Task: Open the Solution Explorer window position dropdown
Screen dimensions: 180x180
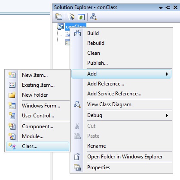Action: 161,8
